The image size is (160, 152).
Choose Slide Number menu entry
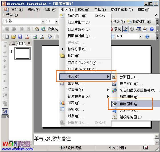click(85, 29)
